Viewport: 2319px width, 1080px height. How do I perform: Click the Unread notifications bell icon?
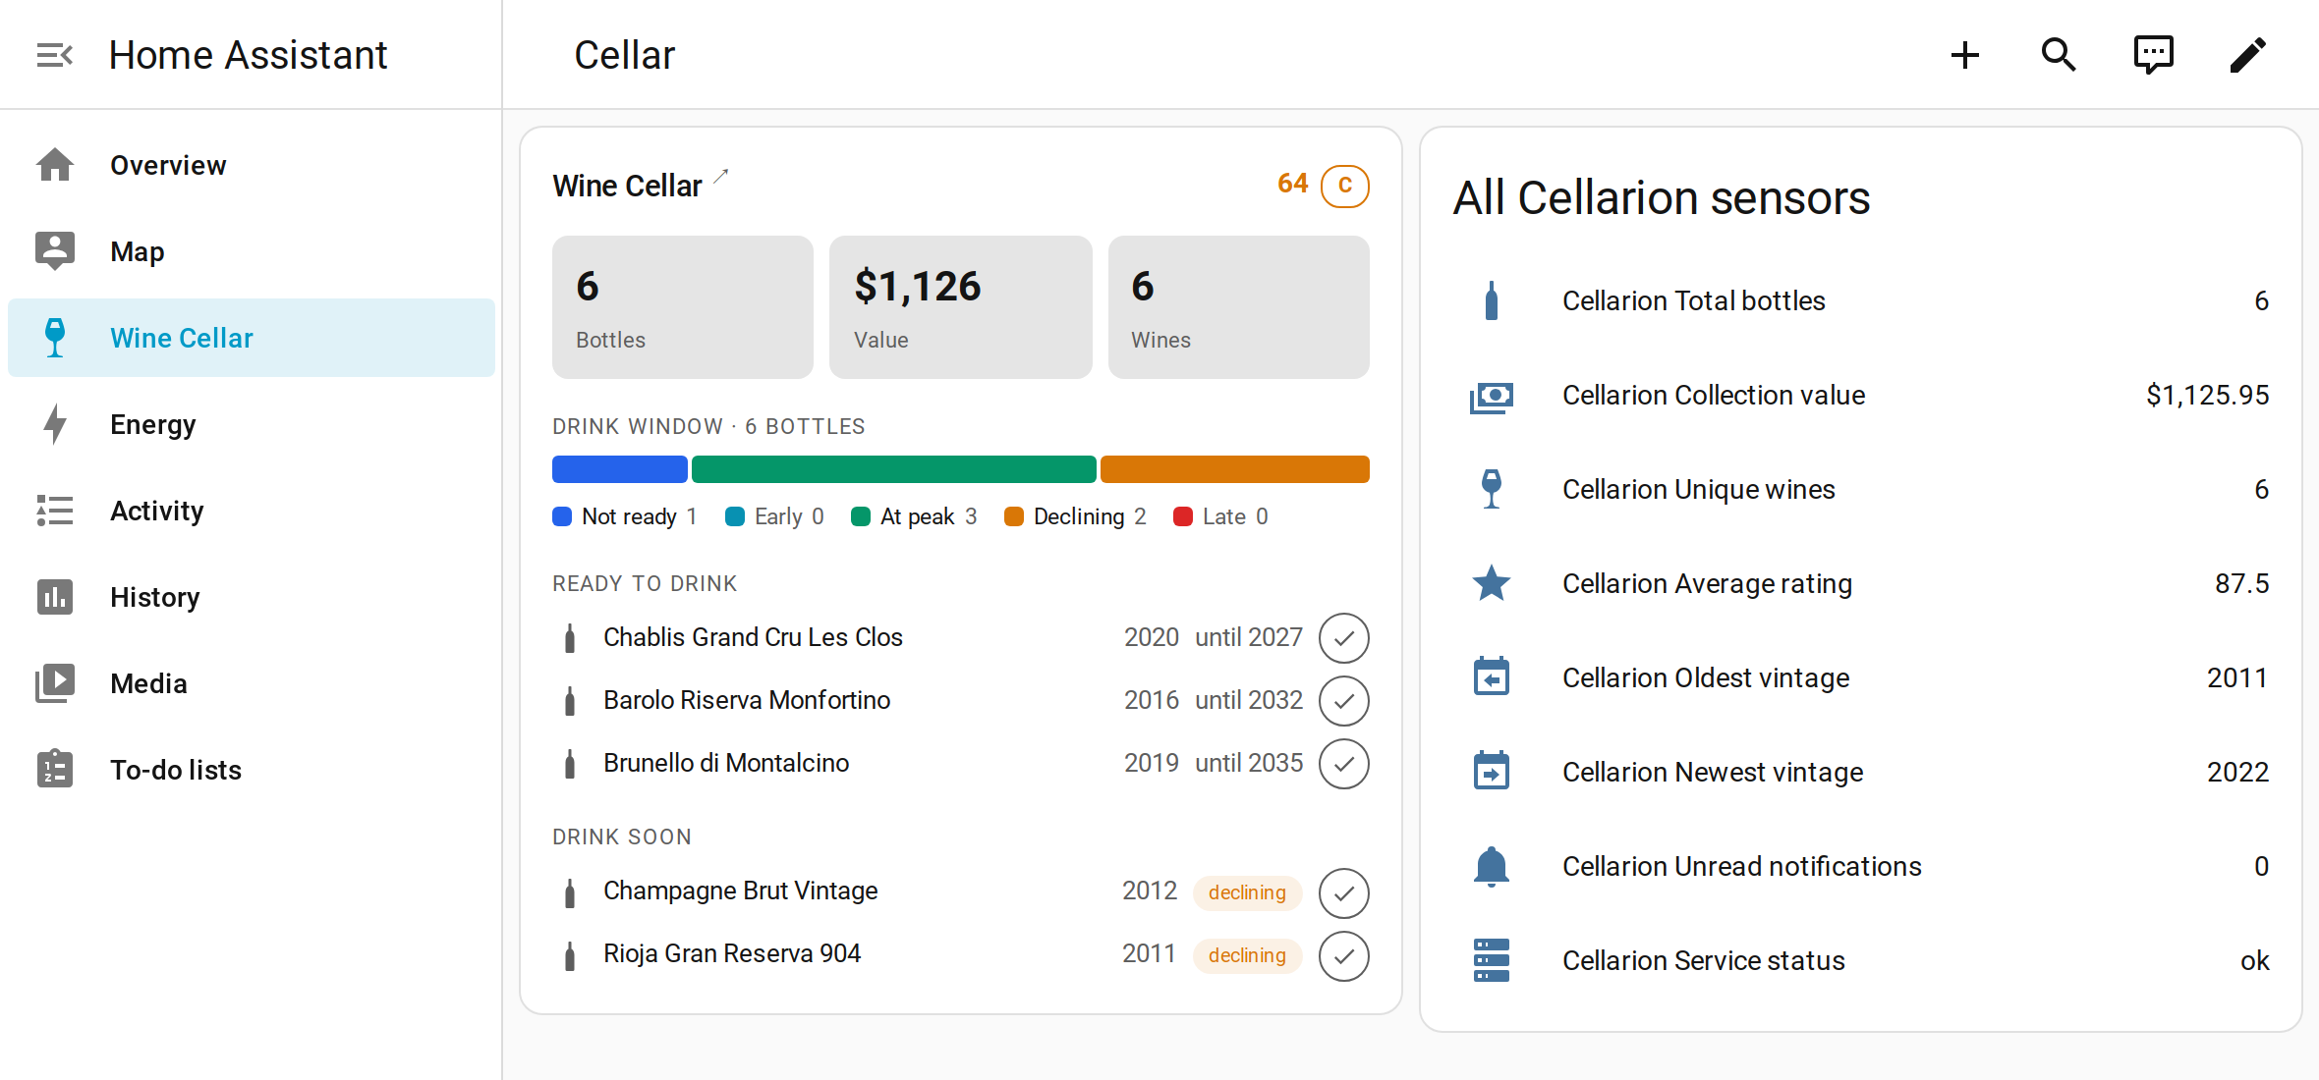pos(1492,866)
